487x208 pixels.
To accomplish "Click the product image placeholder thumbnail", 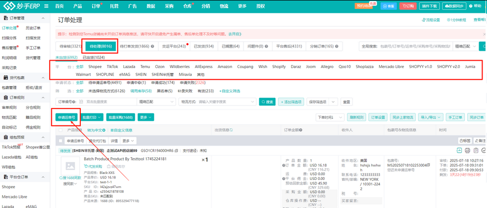I will pyautogui.click(x=70, y=166).
